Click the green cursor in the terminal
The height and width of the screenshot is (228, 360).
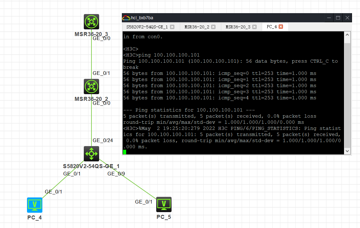click(125, 152)
